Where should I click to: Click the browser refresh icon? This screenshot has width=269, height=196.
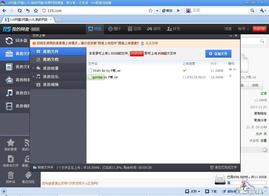tap(20, 11)
